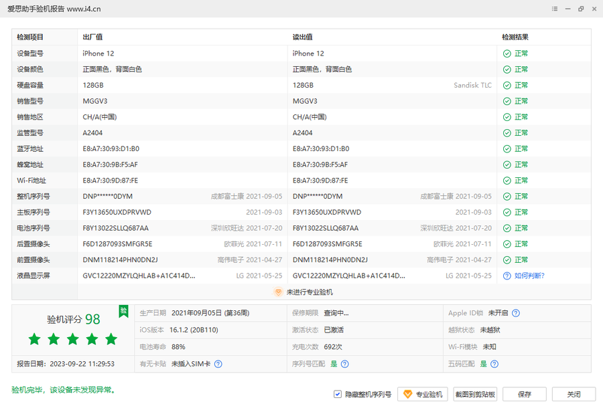Viewport: 603px width, 410px height.
Task: Click the 截图到剪贴板 button
Action: coord(475,395)
